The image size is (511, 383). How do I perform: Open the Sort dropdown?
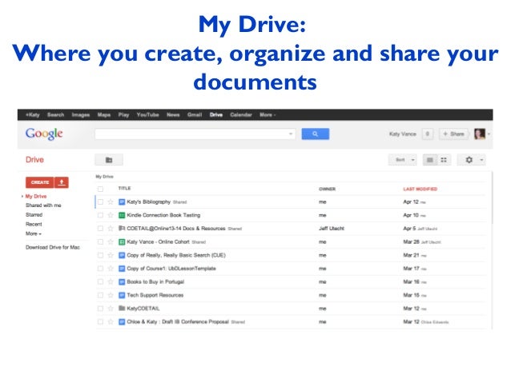(x=403, y=160)
